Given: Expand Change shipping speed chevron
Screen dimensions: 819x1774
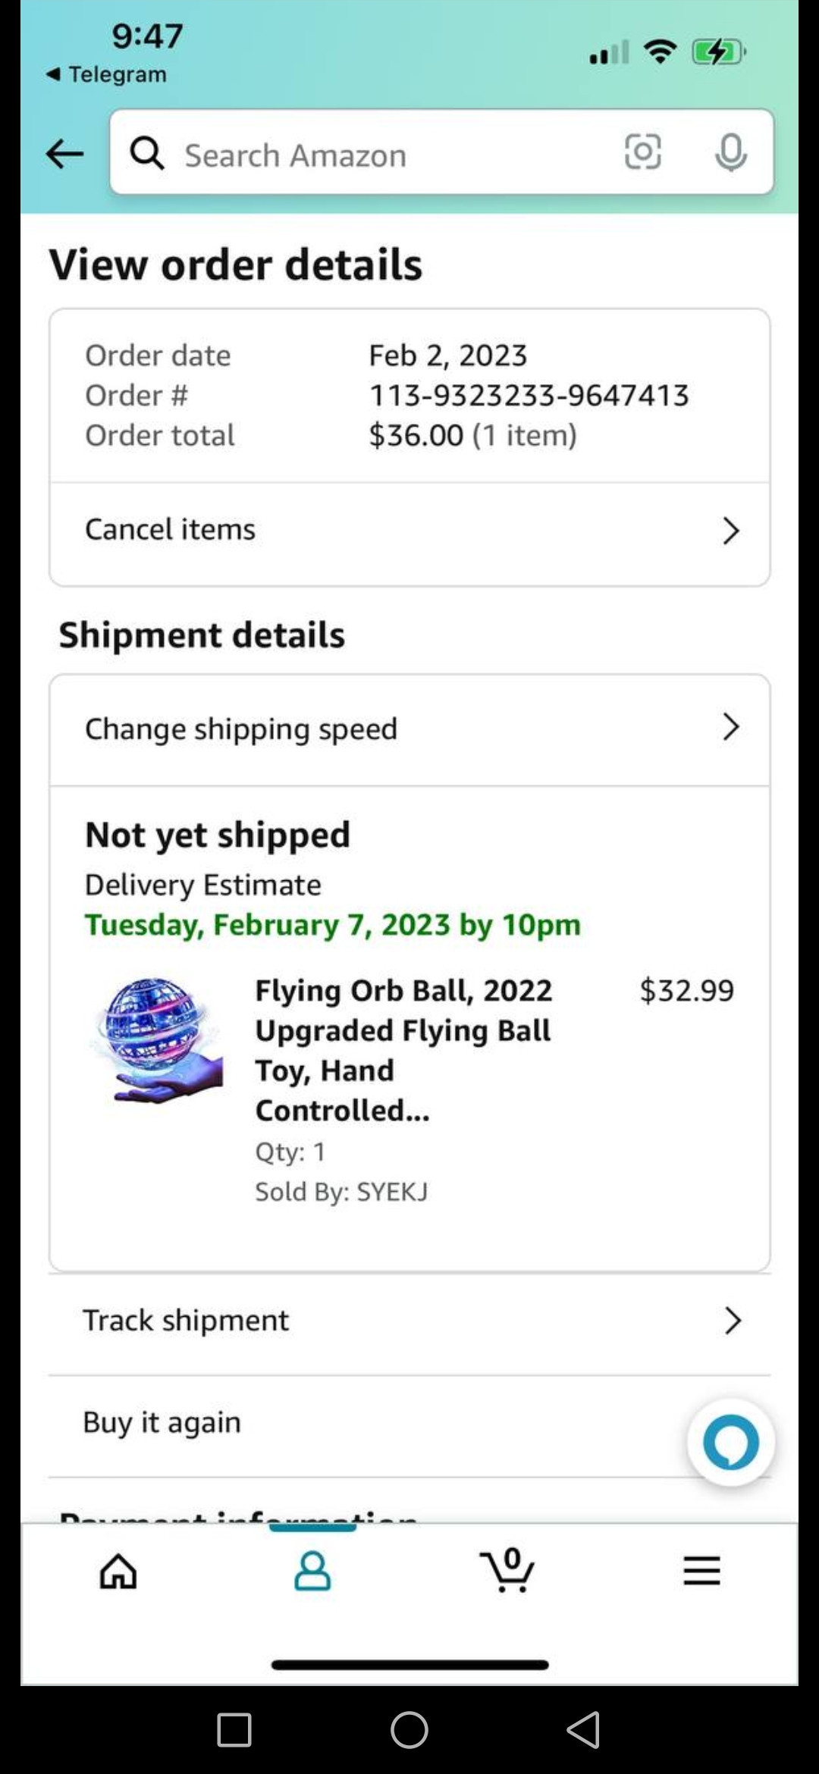Looking at the screenshot, I should pyautogui.click(x=730, y=727).
